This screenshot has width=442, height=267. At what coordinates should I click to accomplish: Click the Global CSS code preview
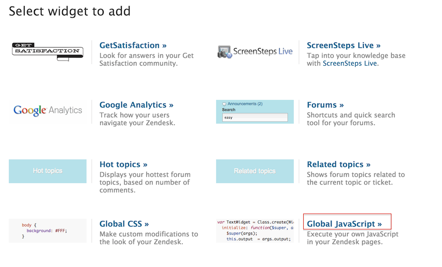coord(48,231)
